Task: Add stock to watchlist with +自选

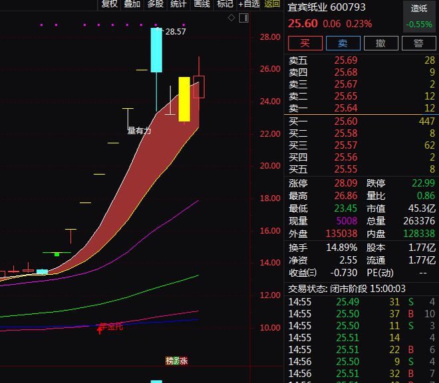Action: (249, 4)
